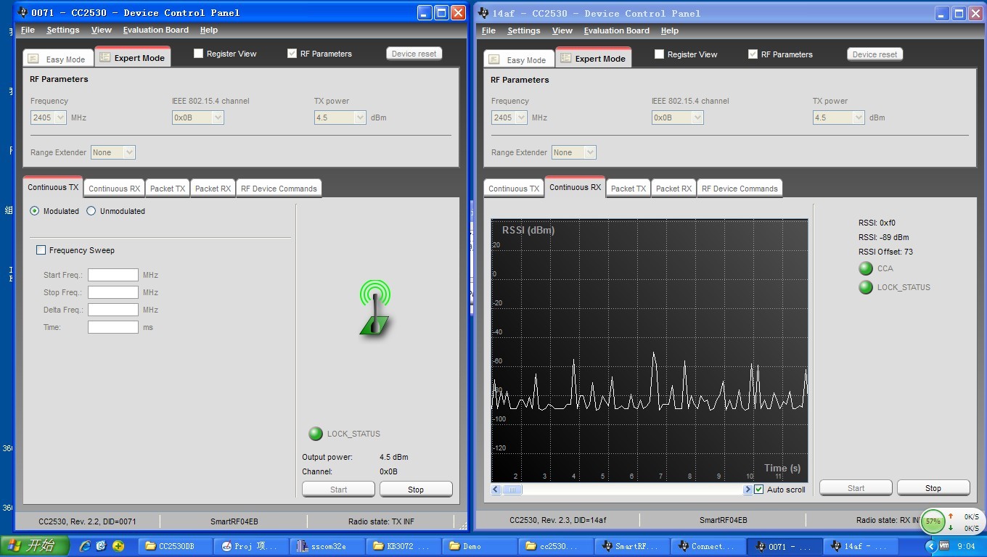Viewport: 987px width, 557px height.
Task: Switch to the Packet TX tab in the 0071 window
Action: pyautogui.click(x=167, y=189)
